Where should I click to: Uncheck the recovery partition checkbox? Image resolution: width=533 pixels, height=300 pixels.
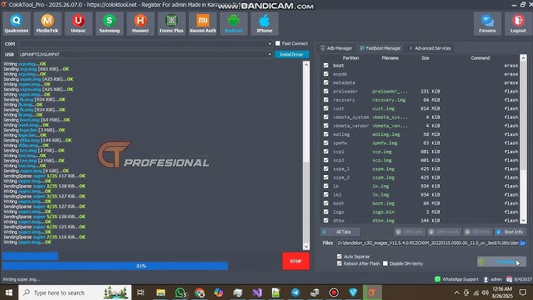click(326, 99)
